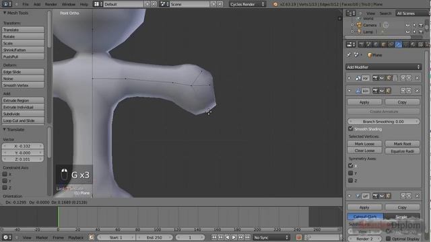431x242 pixels.
Task: Open properties editor type icon
Action: [x=350, y=44]
